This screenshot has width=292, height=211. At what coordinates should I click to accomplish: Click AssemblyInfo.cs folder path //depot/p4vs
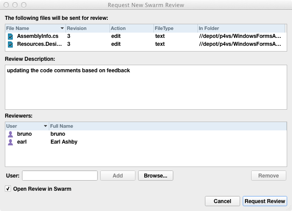[240, 36]
